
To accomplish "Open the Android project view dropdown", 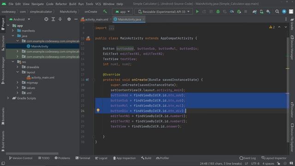I will [19, 19].
